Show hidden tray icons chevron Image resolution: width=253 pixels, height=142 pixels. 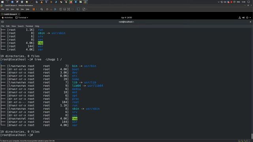point(219,2)
